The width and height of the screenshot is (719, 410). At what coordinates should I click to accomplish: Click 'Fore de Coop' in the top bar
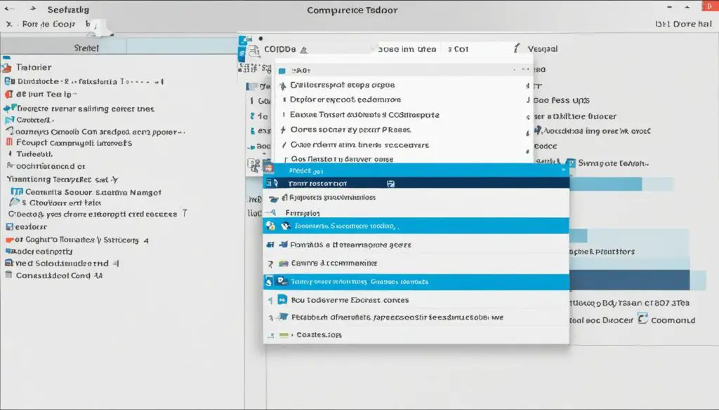[48, 24]
